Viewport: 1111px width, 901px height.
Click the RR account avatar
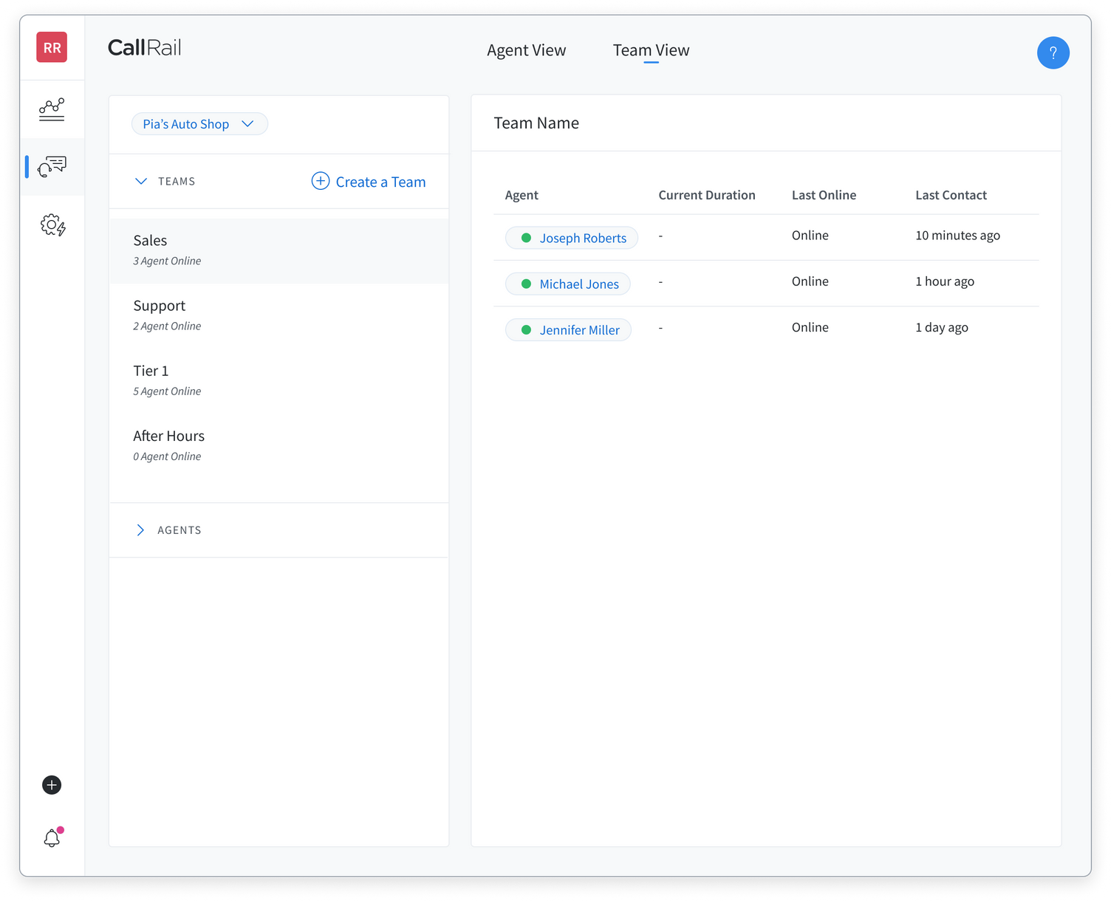click(52, 48)
